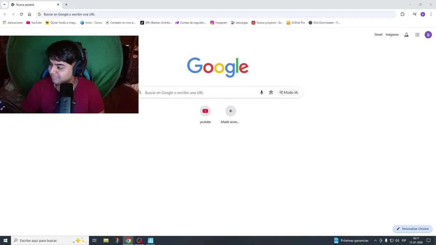Open the Nuevo proyecto bookmark
436x245 pixels.
[267, 23]
